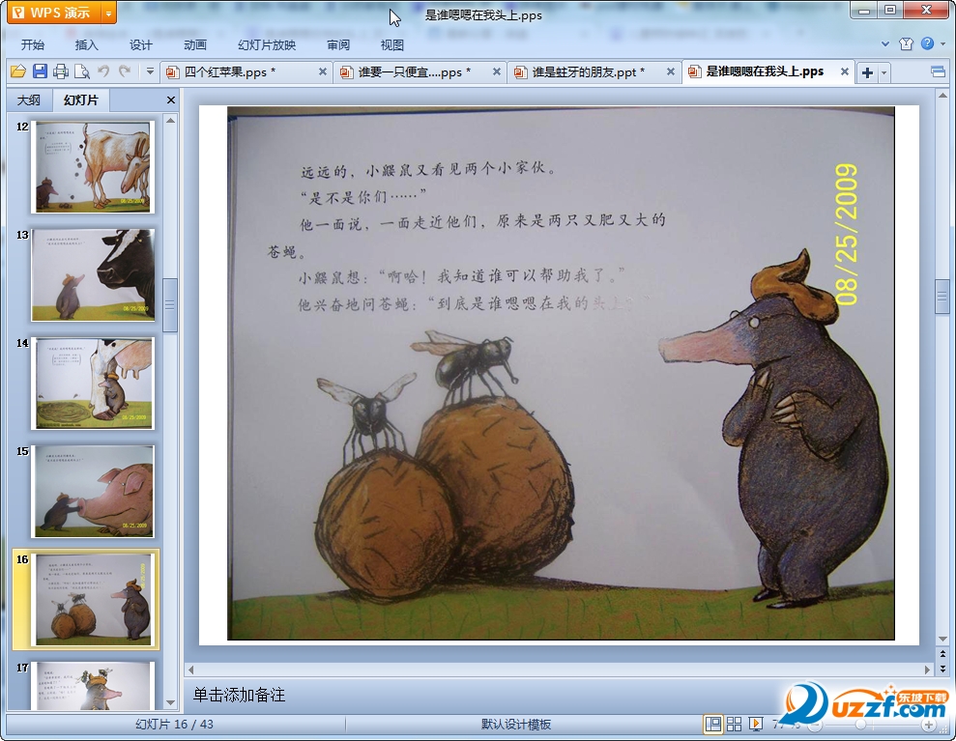Viewport: 956px width, 741px height.
Task: Expand the help dropdown arrow
Action: click(943, 43)
